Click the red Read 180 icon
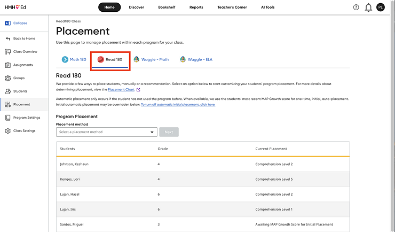This screenshot has height=232, width=395. tap(100, 59)
